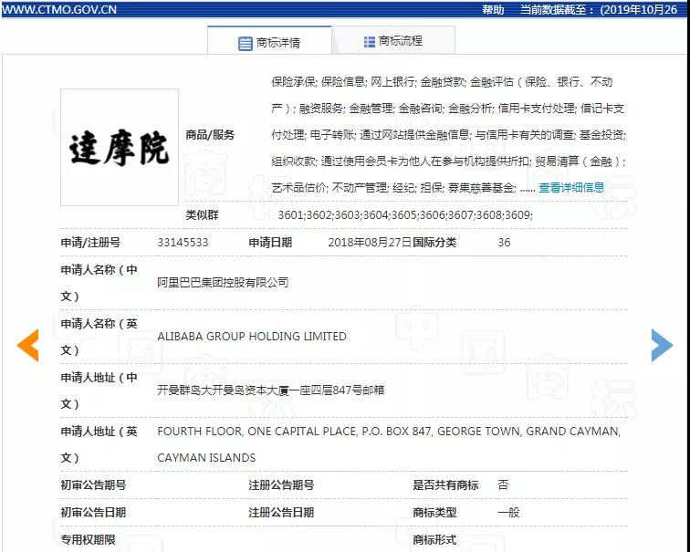Click the international class value 36
The height and width of the screenshot is (552, 690).
click(x=504, y=243)
